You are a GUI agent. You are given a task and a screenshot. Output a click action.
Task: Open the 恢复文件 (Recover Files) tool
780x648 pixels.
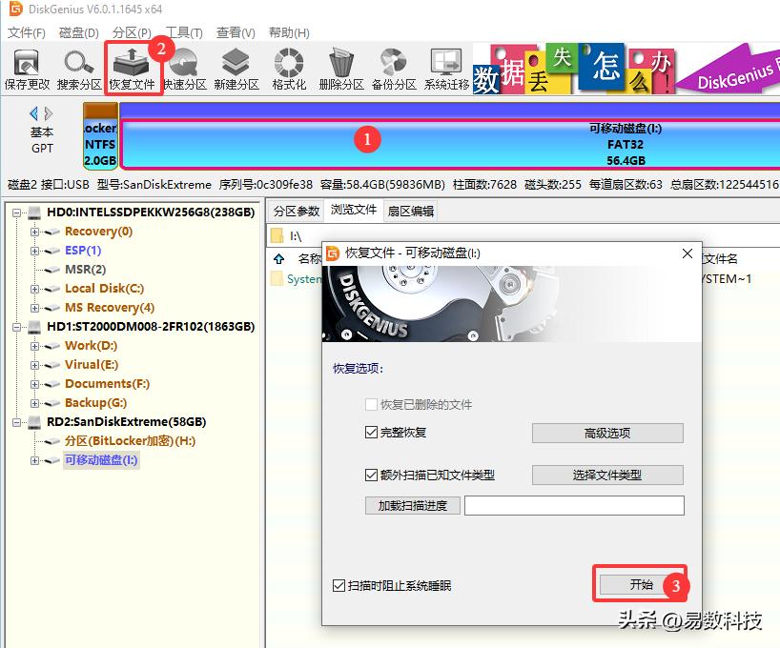(x=132, y=68)
